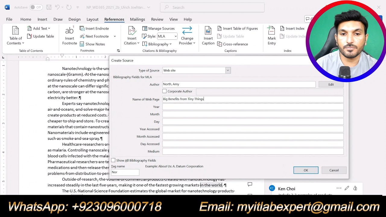
Task: Click the Change Provider arrows icon
Action: point(187,30)
